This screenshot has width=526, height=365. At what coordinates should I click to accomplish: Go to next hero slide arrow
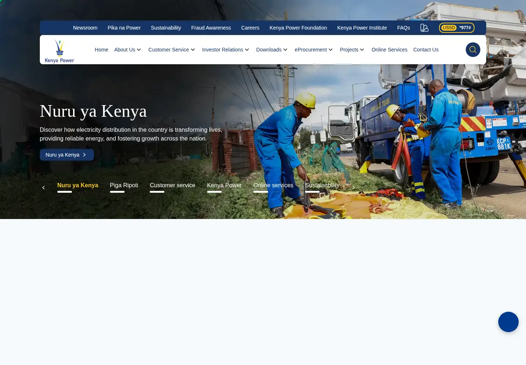(353, 188)
